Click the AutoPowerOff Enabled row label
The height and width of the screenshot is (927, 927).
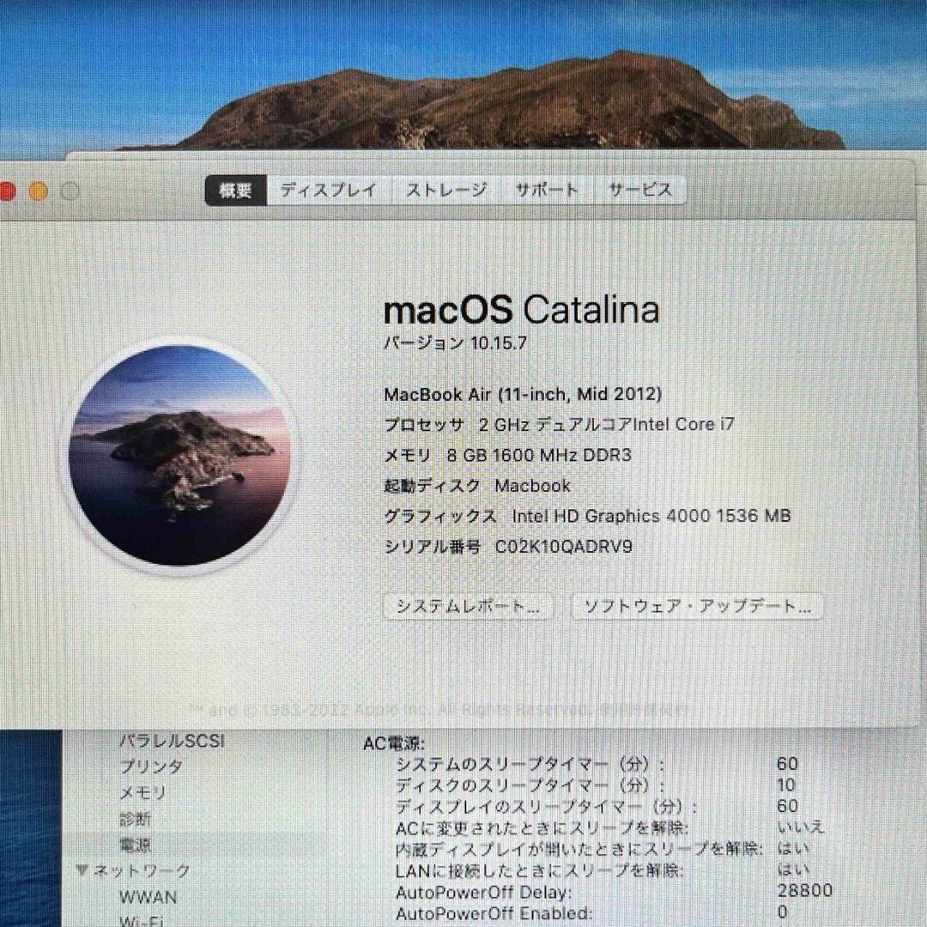[494, 912]
